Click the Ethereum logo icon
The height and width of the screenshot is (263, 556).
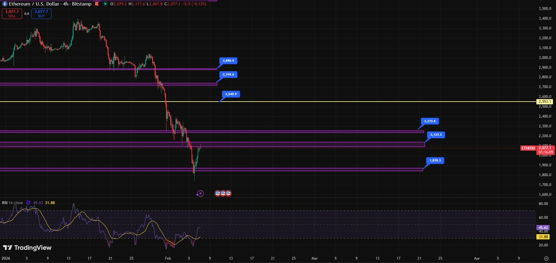pos(5,4)
